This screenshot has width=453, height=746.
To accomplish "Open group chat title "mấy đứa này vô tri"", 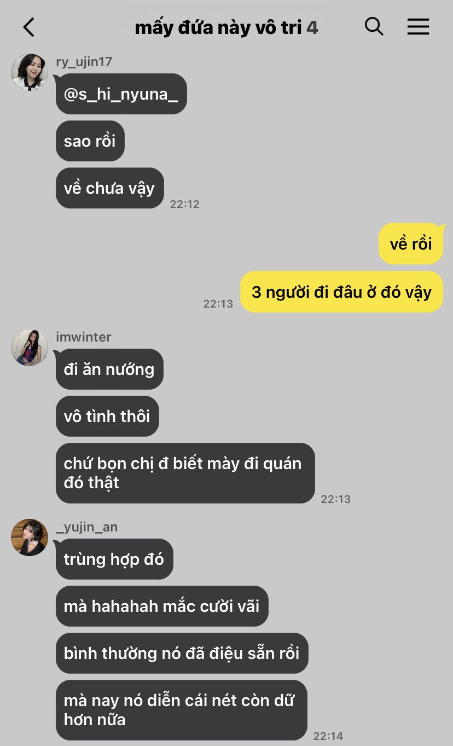I will point(218,27).
